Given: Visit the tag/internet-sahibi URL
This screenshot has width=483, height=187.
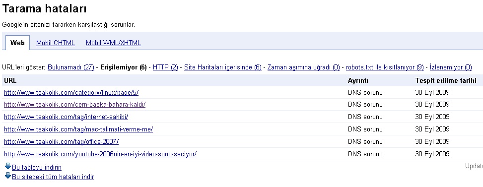Looking at the screenshot, I should click(66, 117).
